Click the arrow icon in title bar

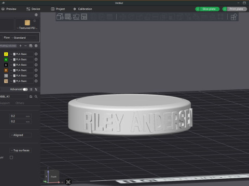click(3, 3)
